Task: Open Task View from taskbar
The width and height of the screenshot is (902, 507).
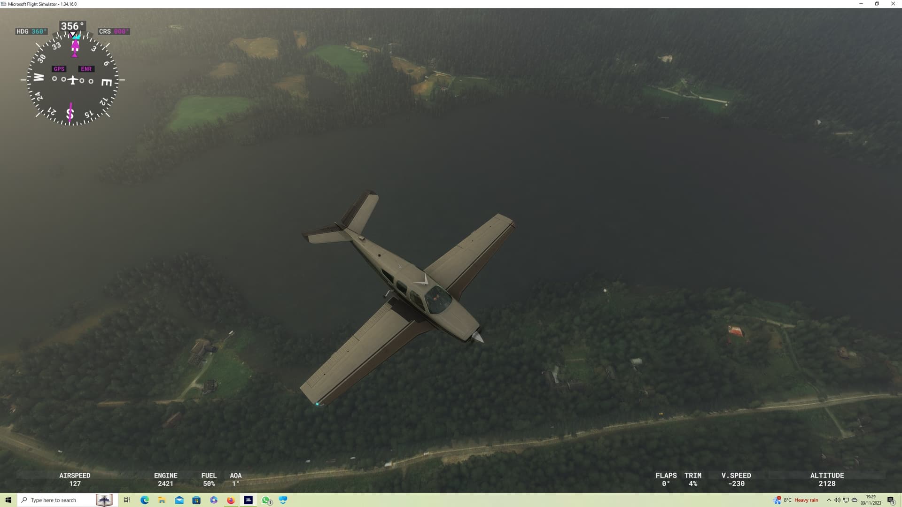Action: (126, 500)
